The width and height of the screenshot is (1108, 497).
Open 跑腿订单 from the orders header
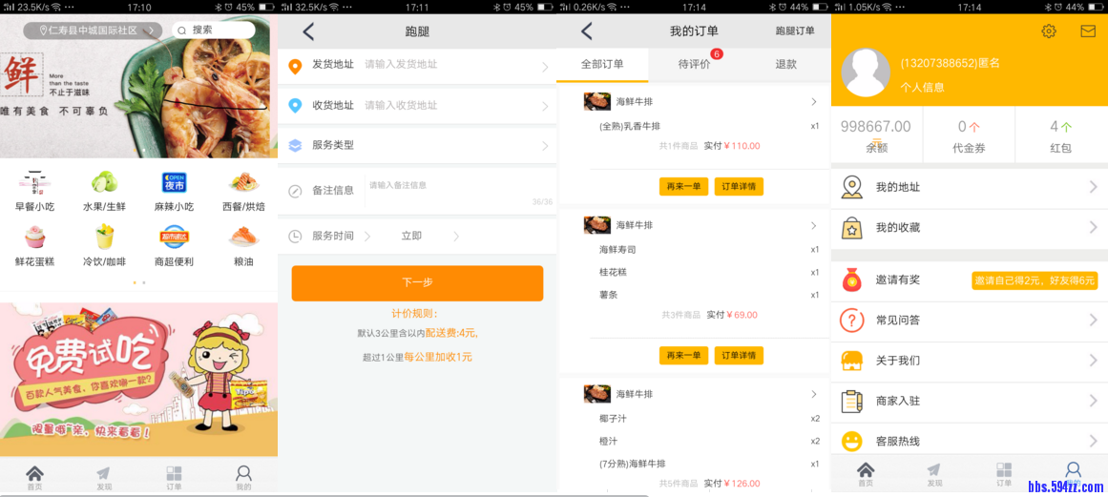tap(795, 31)
